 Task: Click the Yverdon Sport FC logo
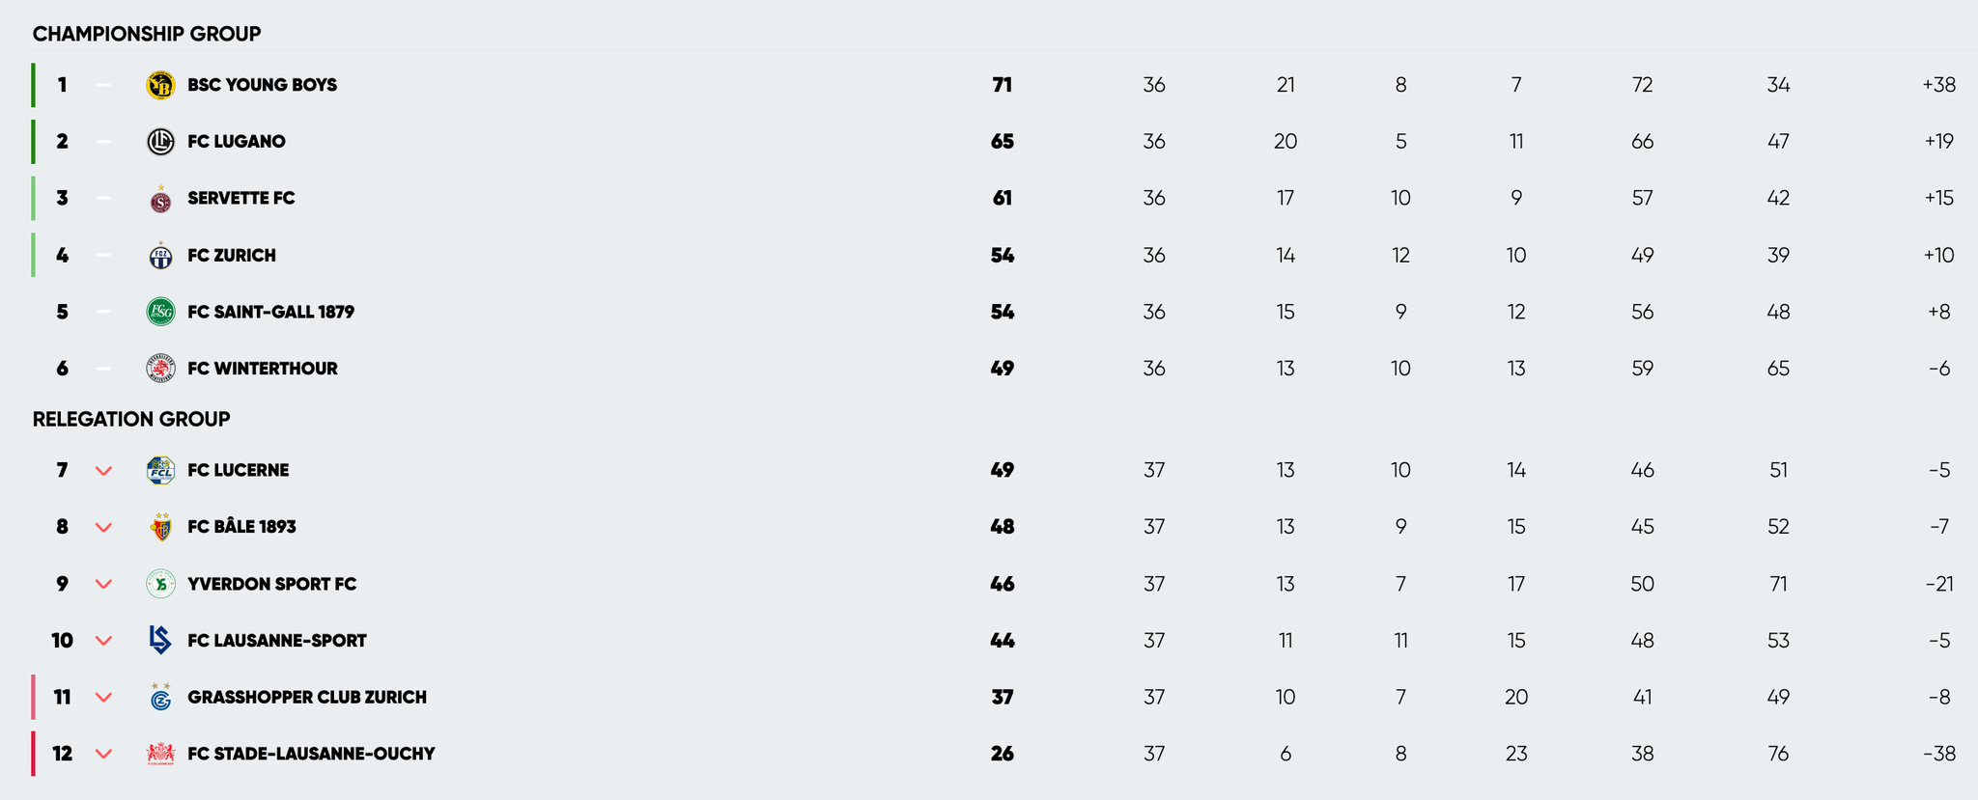(x=160, y=584)
